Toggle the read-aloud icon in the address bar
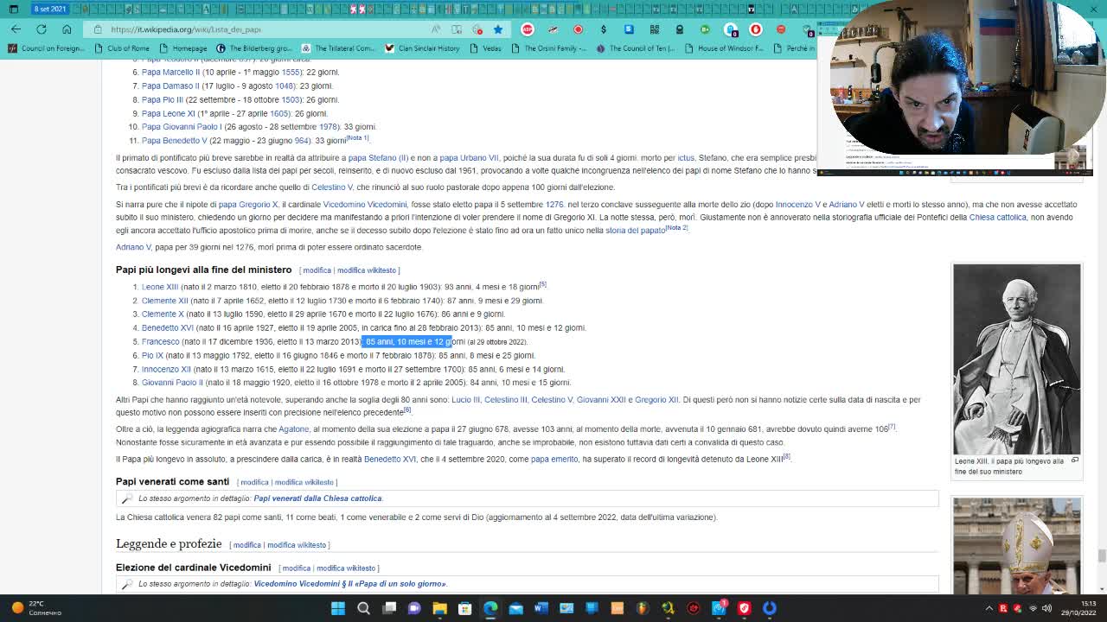The width and height of the screenshot is (1107, 622). (437, 29)
